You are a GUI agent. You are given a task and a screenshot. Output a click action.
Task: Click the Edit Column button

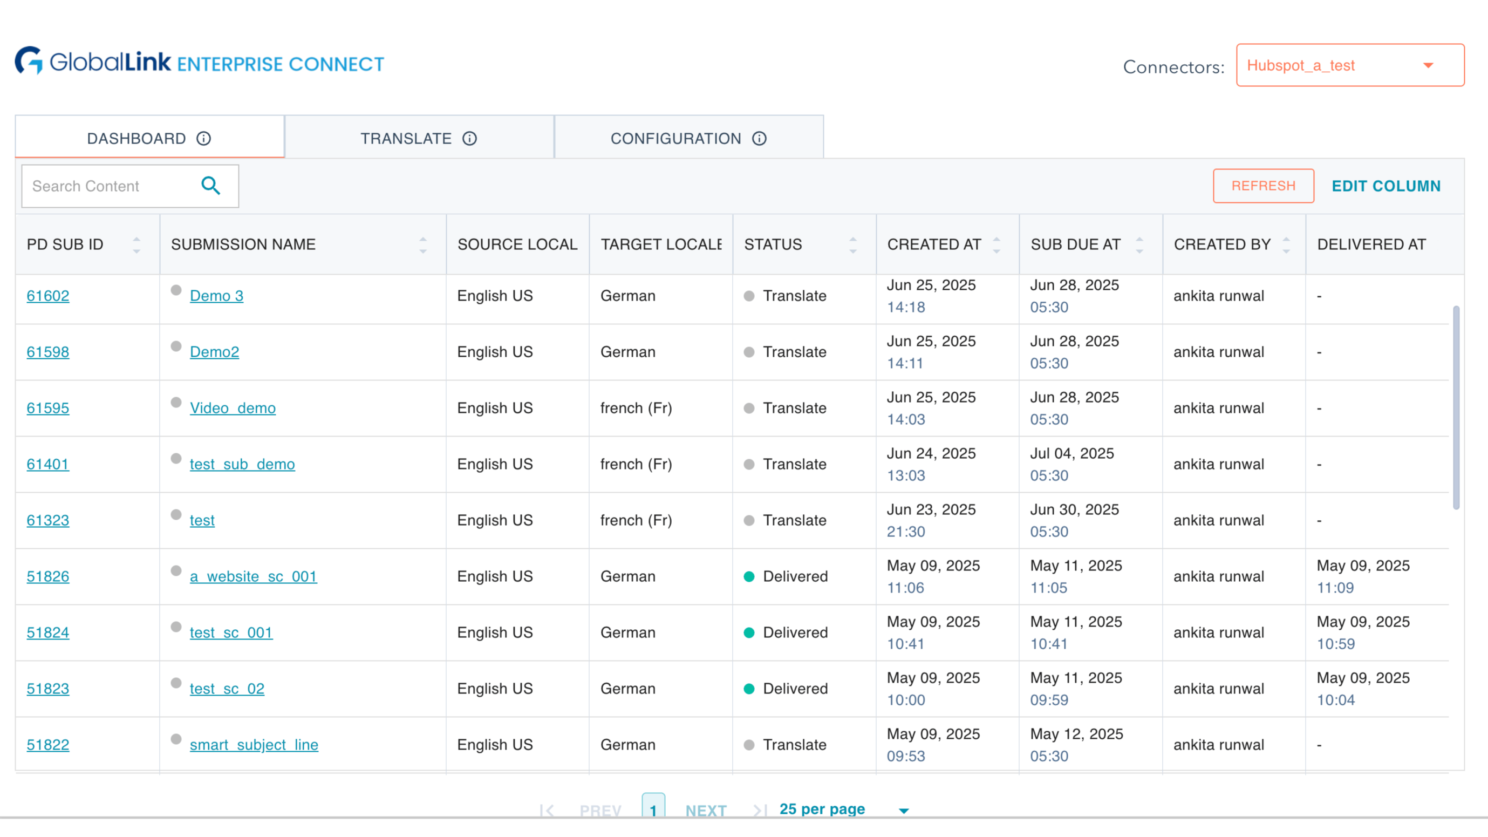click(1385, 186)
